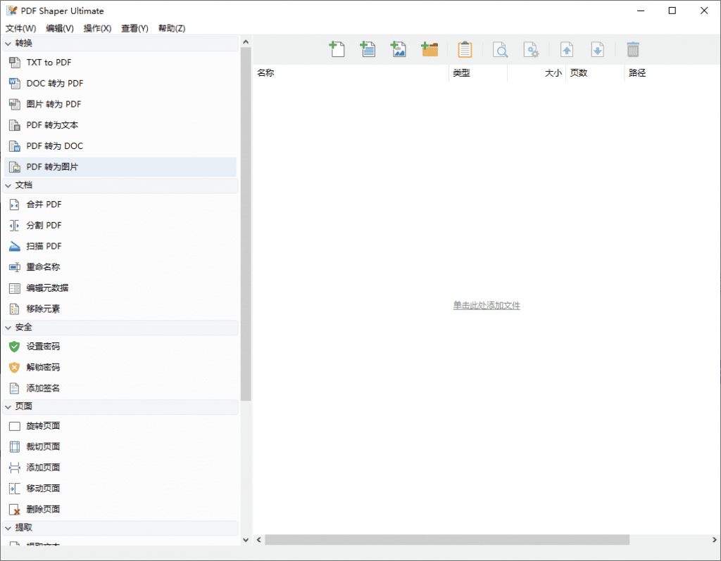This screenshot has width=721, height=561.
Task: Click the clipboard paste toolbar icon
Action: click(x=465, y=49)
